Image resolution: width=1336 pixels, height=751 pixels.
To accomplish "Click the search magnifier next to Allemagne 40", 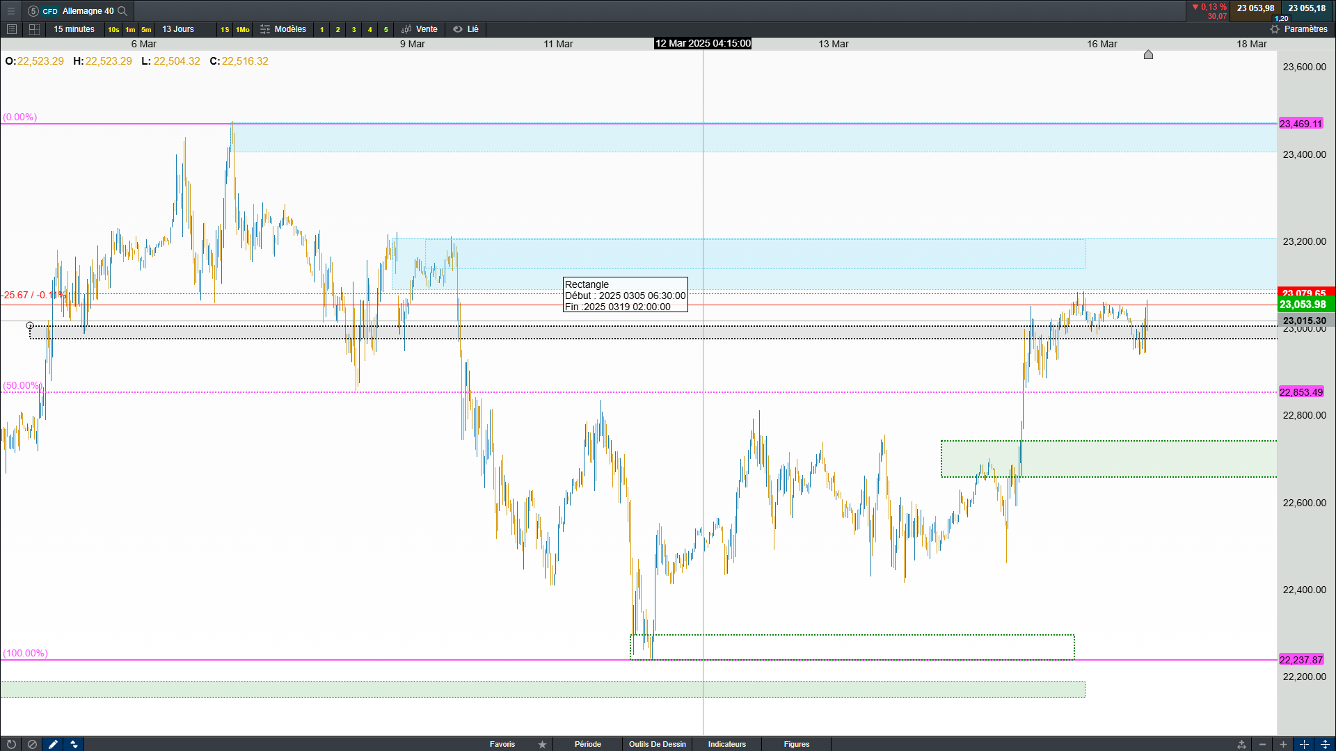I will (122, 10).
